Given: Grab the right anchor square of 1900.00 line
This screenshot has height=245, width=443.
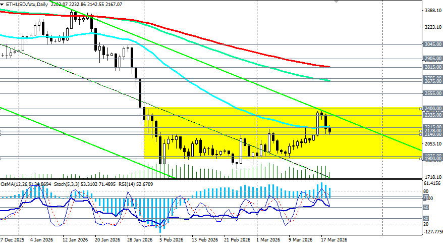Looking at the screenshot, I should coord(421,159).
